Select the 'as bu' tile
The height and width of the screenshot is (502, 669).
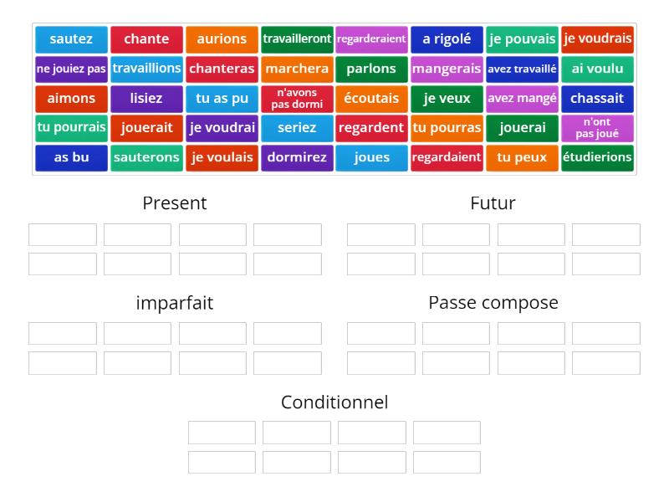(71, 157)
